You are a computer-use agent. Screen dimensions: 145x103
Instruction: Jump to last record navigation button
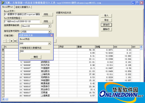15,41
